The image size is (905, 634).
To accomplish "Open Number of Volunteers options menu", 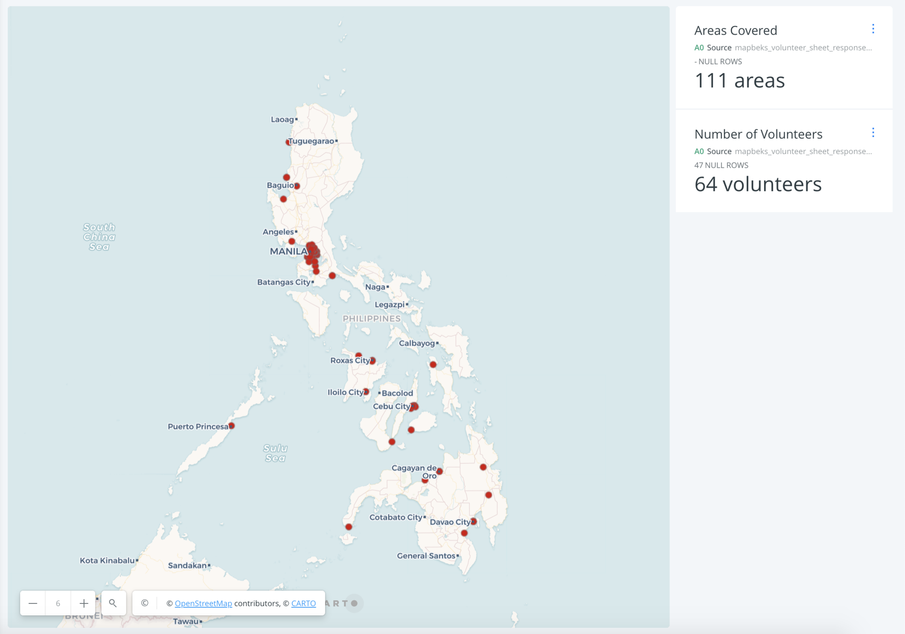I will [873, 133].
